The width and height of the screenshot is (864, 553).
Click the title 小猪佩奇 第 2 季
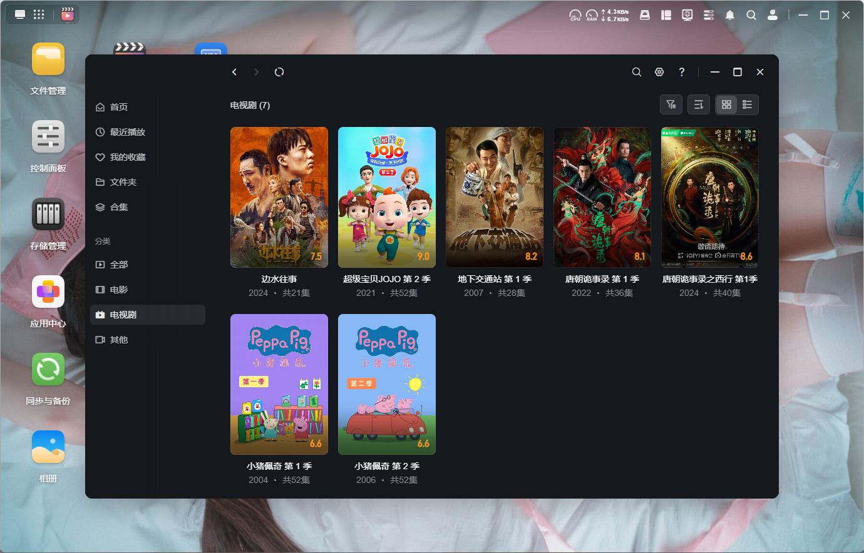[387, 466]
